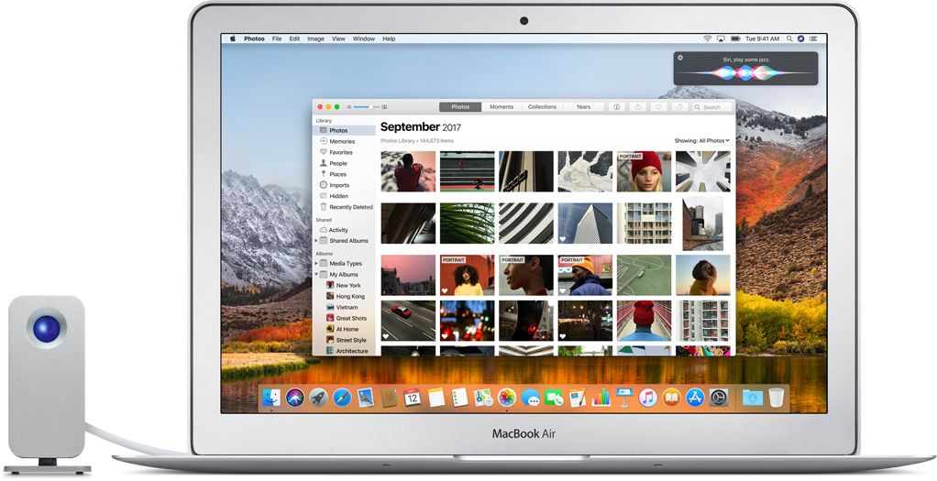This screenshot has height=481, width=937.
Task: Click the Share button in Photos toolbar
Action: 637,107
